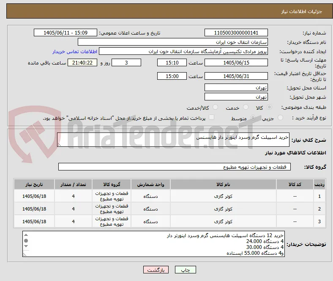Select the جزیی purchase type radio
Screen dimensions: 333x281
[x=280, y=117]
